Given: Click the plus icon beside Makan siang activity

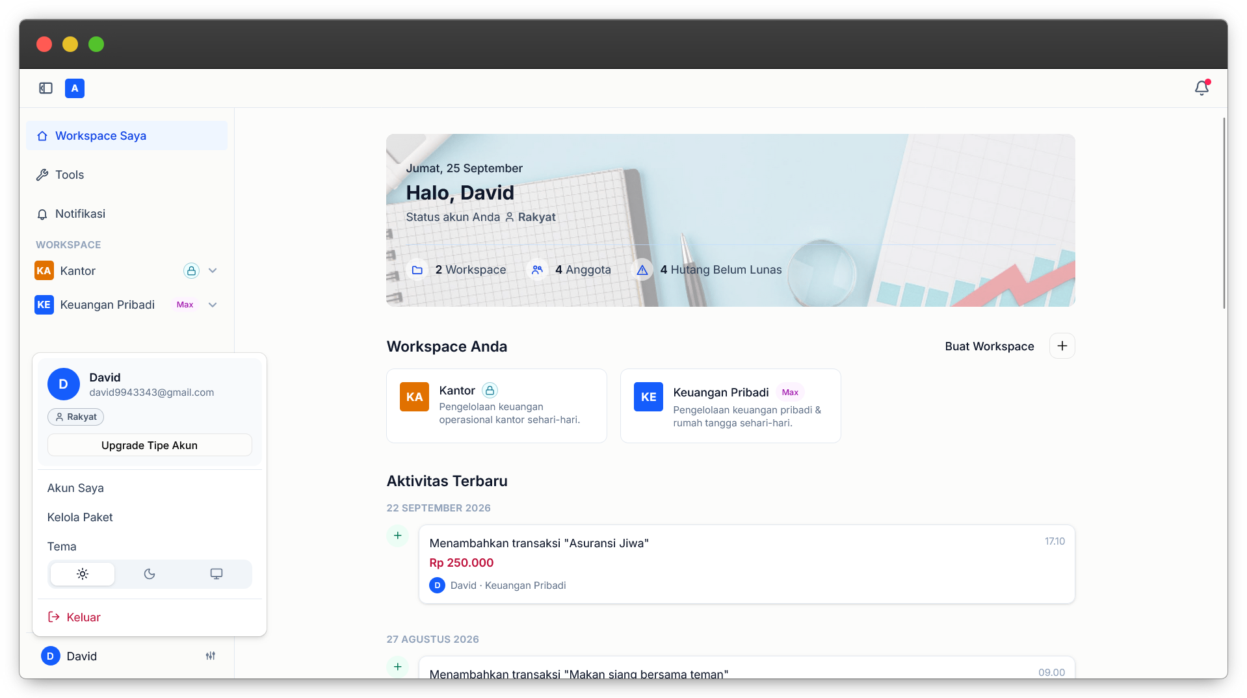Looking at the screenshot, I should coord(398,667).
